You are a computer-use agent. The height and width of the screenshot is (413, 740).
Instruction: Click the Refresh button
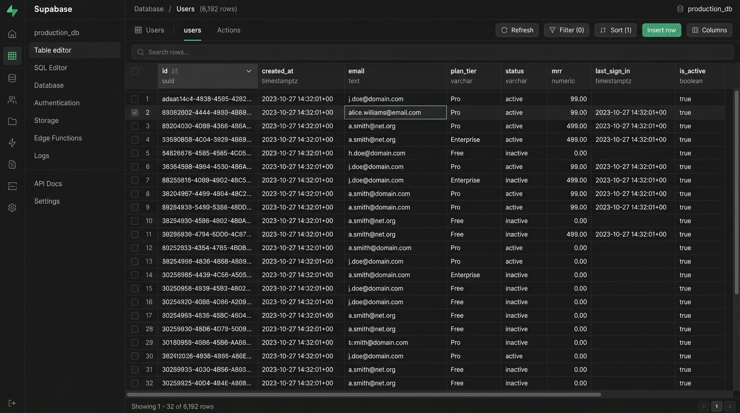(517, 30)
